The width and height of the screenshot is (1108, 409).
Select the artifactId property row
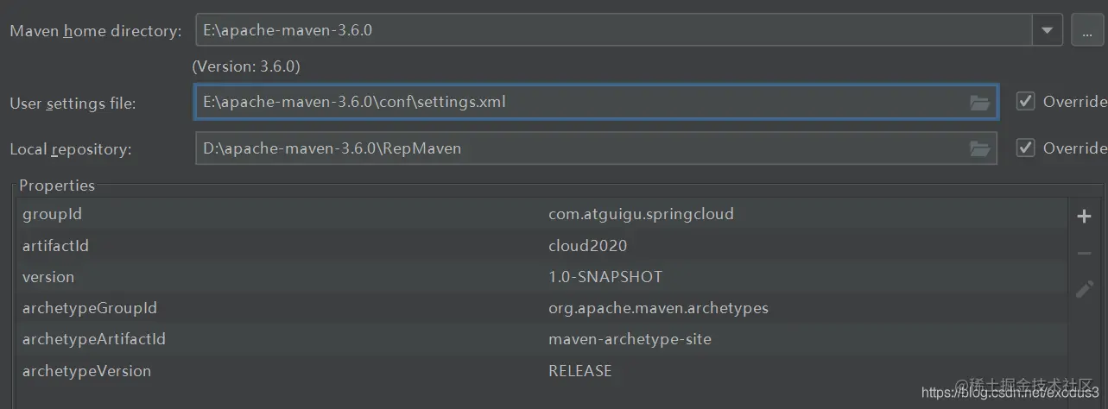pyautogui.click(x=541, y=246)
